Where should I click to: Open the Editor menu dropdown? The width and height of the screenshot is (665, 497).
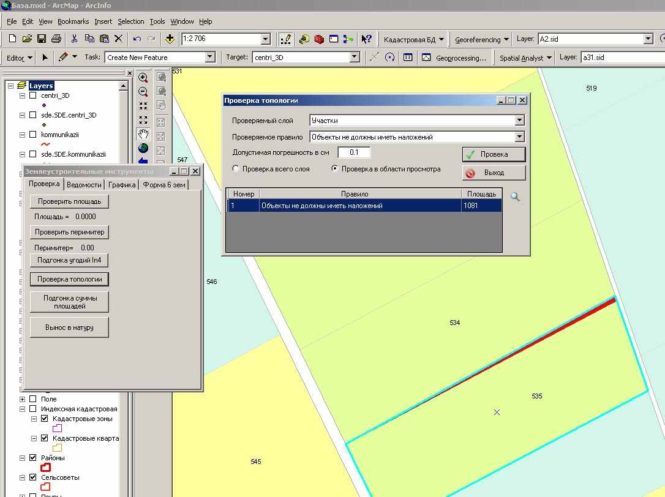(20, 58)
